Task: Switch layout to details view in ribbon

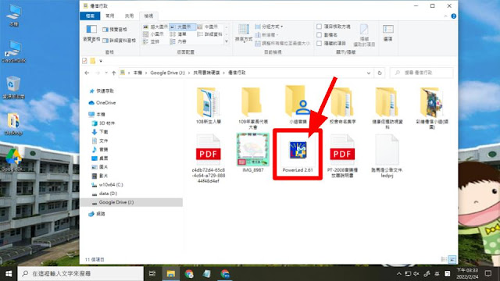Action: point(210,34)
